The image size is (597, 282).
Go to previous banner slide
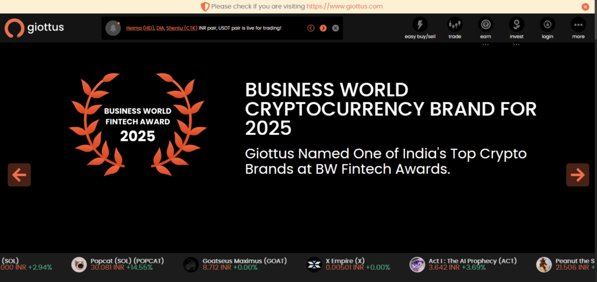(19, 175)
